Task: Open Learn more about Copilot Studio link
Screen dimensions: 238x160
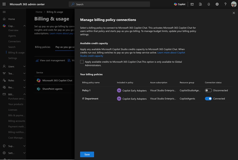Action: click(171, 53)
